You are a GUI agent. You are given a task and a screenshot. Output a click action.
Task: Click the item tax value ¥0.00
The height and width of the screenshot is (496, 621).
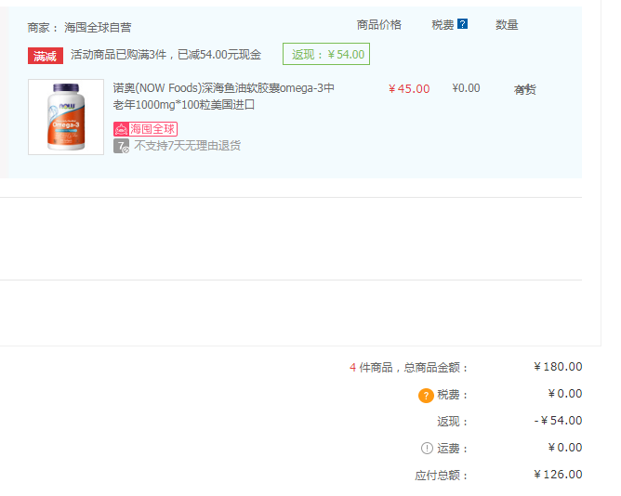pos(466,88)
